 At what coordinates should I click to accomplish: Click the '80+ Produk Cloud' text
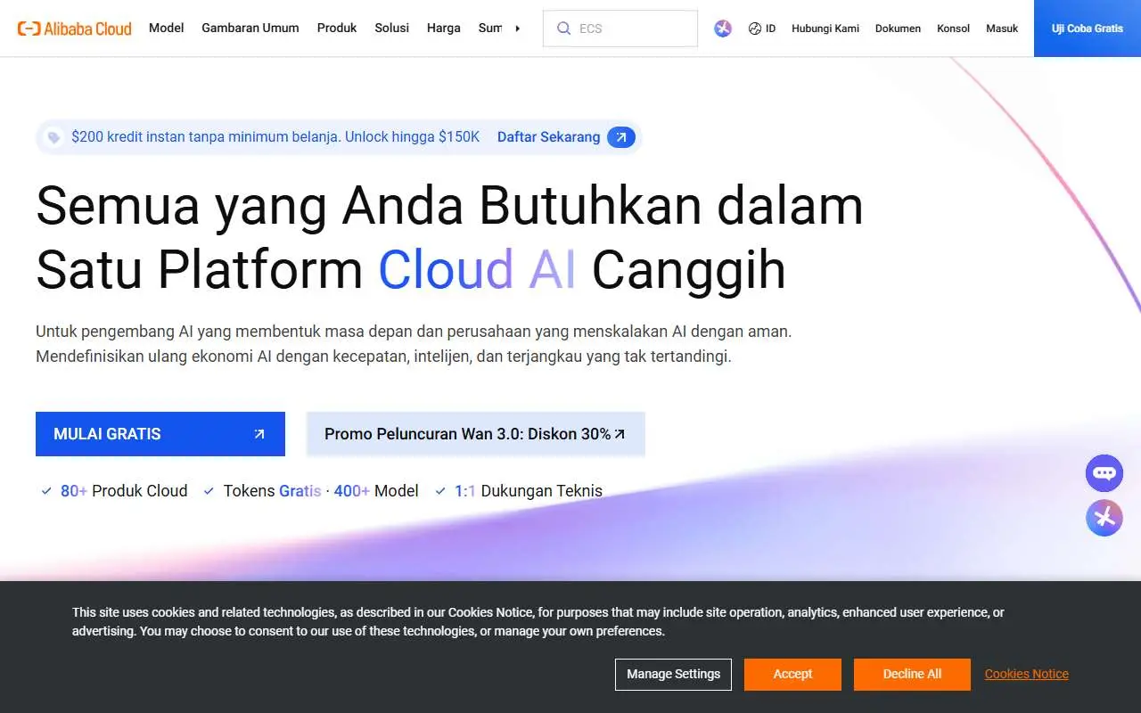[124, 491]
